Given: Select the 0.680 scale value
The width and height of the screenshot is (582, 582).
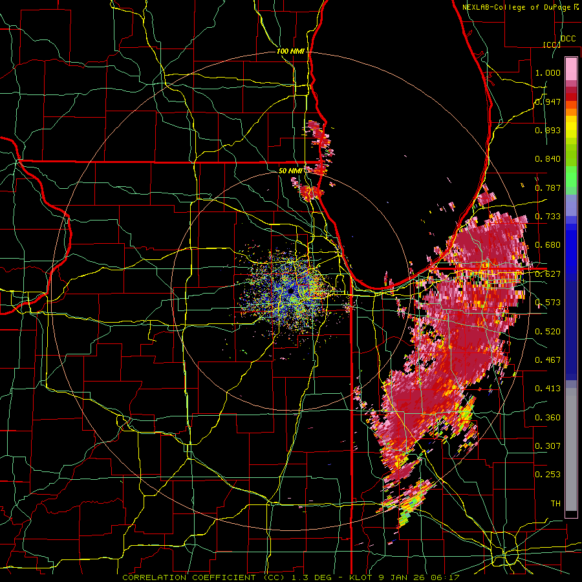Looking at the screenshot, I should pos(548,245).
